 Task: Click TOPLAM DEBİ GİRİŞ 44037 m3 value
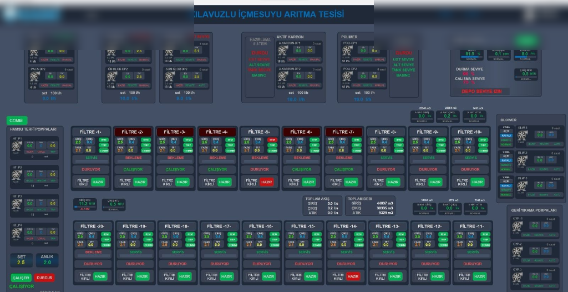click(x=384, y=204)
